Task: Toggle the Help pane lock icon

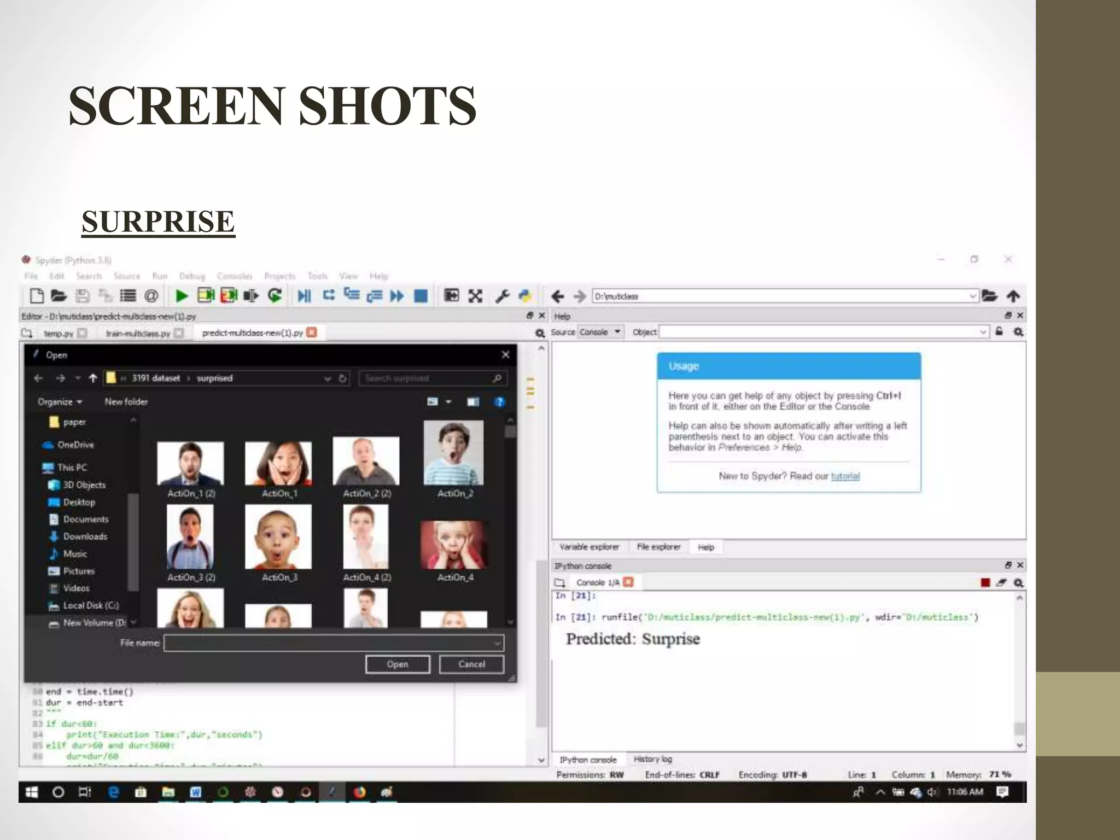Action: point(999,331)
